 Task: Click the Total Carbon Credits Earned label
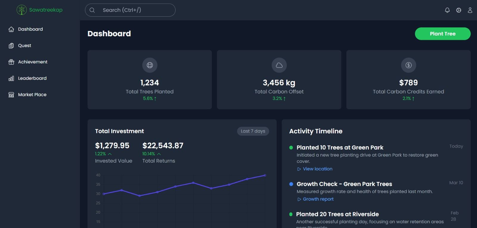point(408,92)
